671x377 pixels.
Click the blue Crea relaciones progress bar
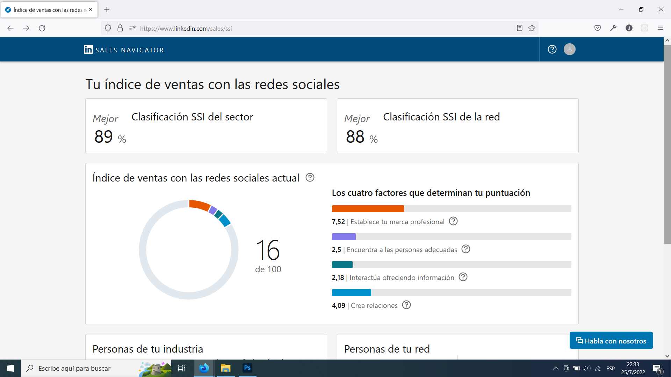click(x=352, y=293)
